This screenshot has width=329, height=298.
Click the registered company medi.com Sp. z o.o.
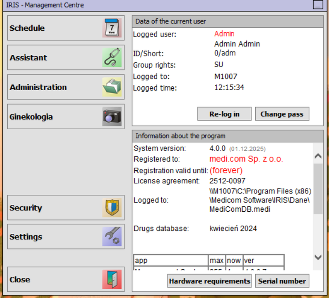pos(246,159)
